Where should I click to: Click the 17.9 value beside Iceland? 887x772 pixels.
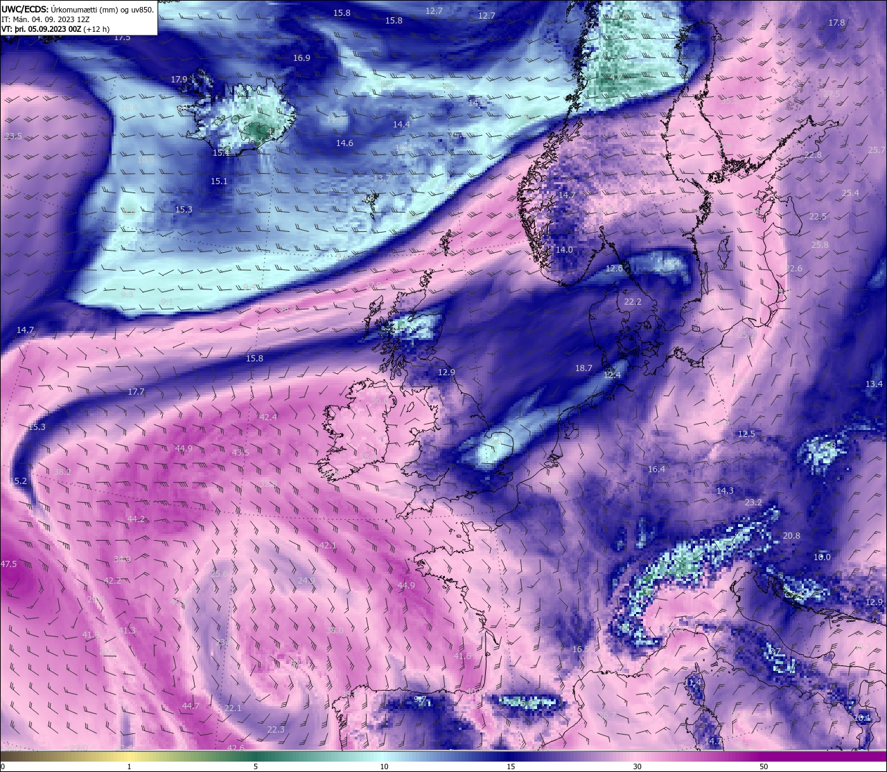click(179, 80)
